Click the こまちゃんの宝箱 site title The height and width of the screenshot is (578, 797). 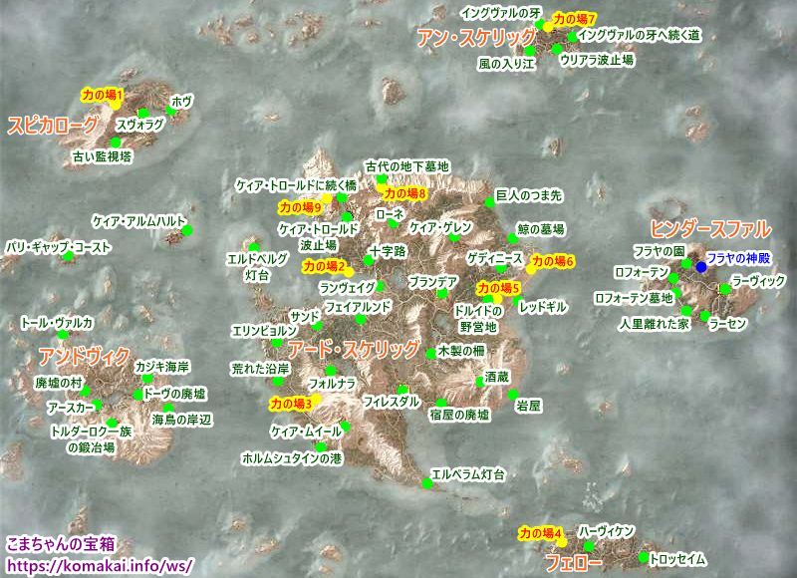[x=61, y=543]
